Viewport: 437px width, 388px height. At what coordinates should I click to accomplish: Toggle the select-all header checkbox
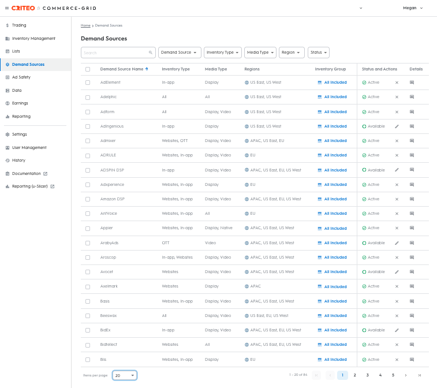tap(88, 69)
